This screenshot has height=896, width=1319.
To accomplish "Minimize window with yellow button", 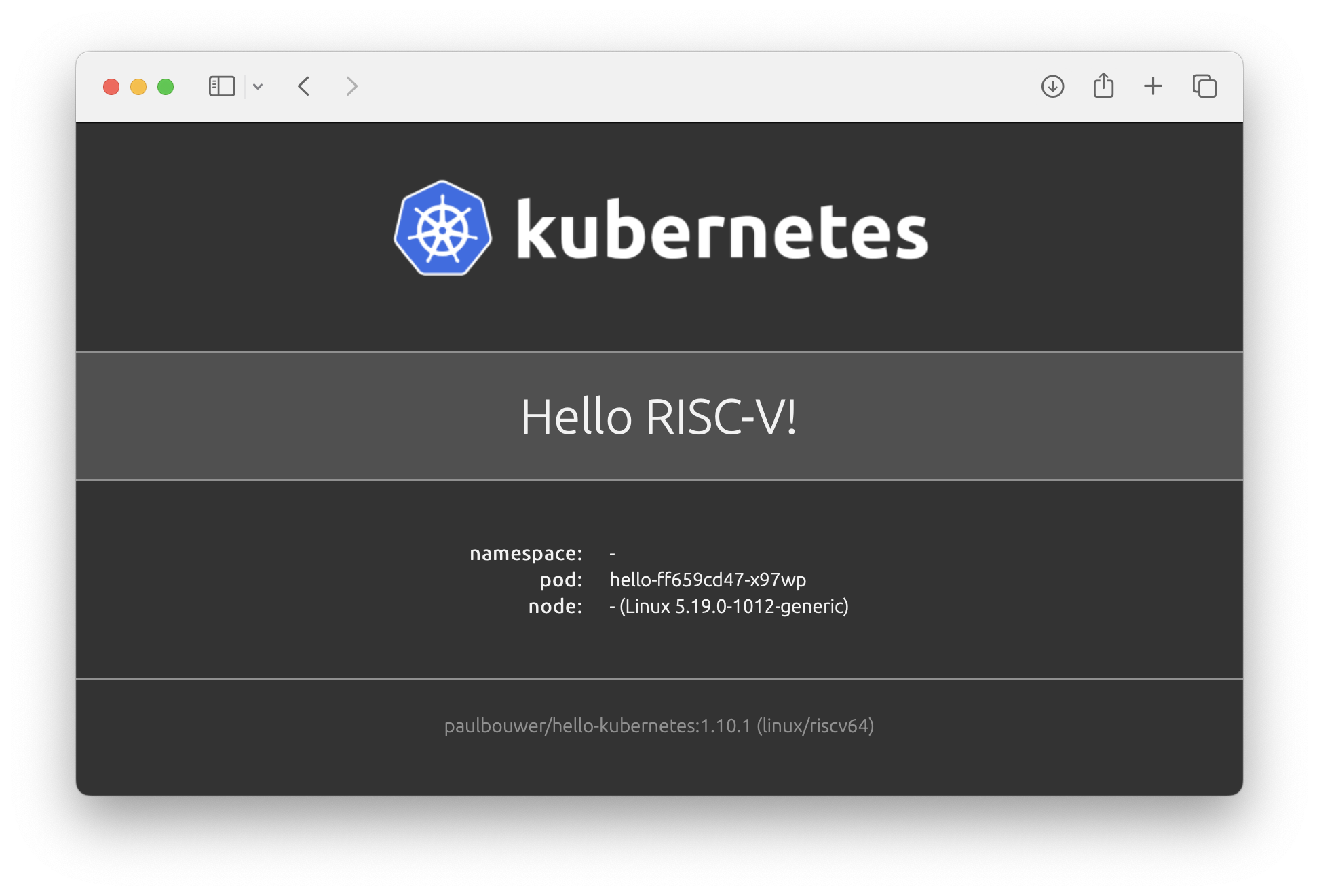I will pyautogui.click(x=138, y=87).
